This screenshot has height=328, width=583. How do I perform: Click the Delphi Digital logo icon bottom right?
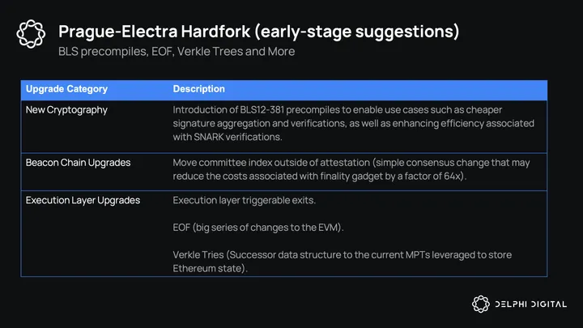click(481, 303)
